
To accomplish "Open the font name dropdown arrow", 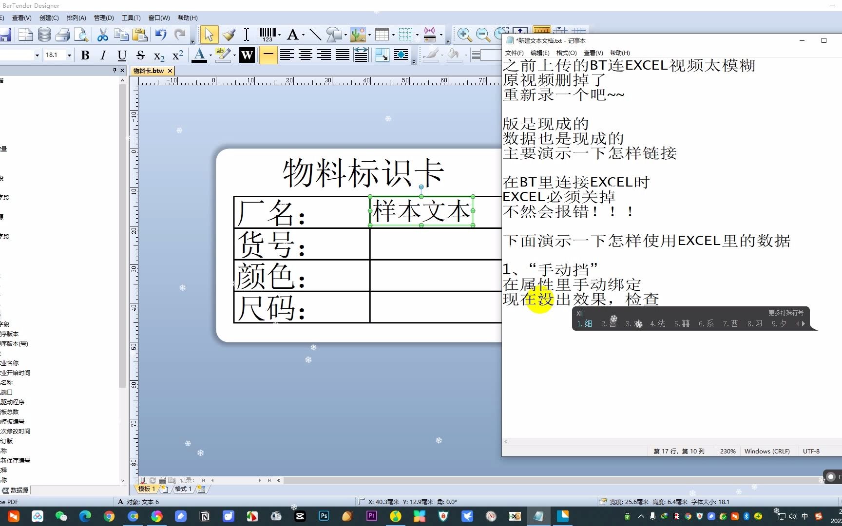I will (37, 55).
